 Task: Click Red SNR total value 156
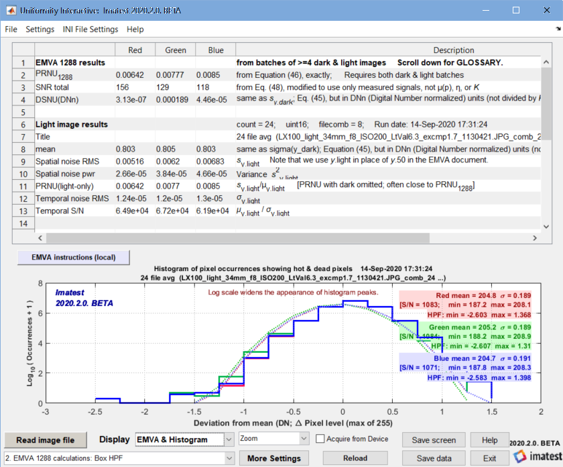tap(135, 87)
